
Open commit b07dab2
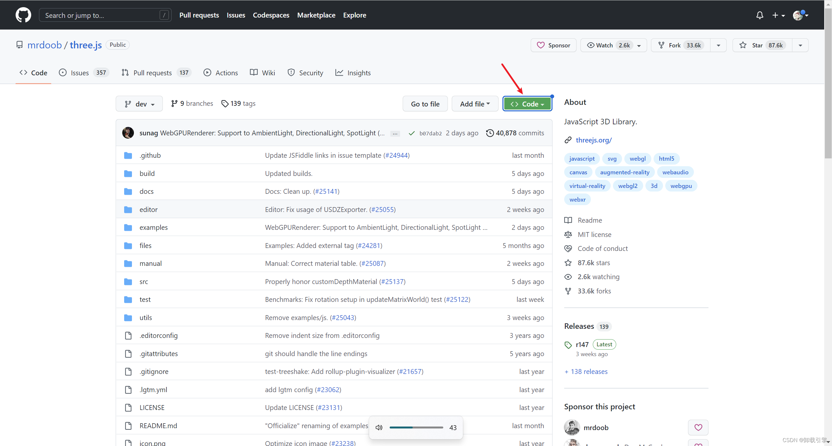(x=431, y=133)
